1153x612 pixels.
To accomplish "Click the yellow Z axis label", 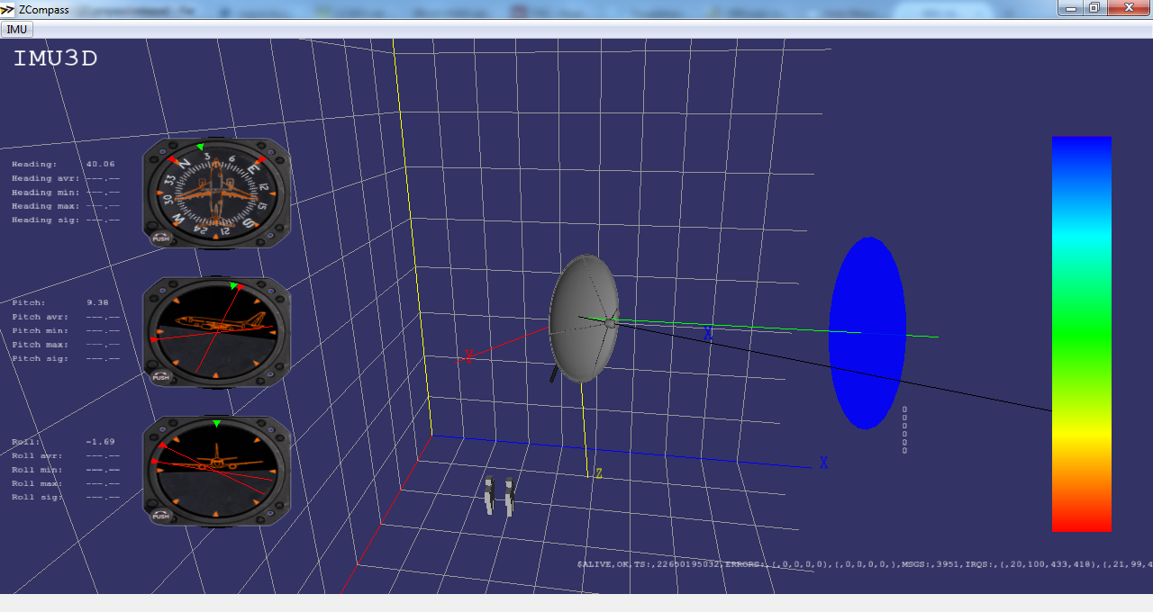I will coord(598,473).
